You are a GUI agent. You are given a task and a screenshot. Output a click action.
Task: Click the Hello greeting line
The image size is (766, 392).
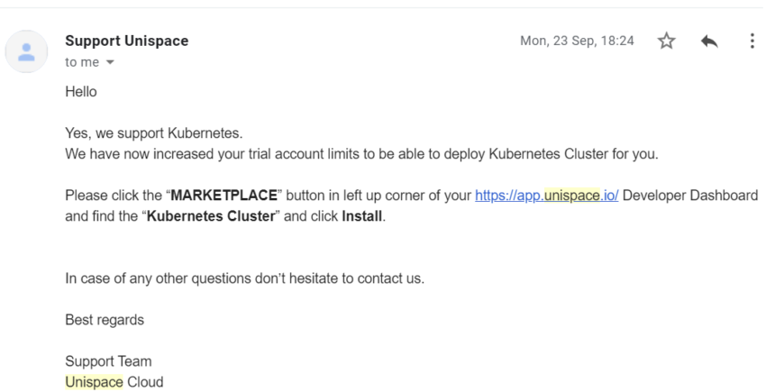tap(81, 92)
